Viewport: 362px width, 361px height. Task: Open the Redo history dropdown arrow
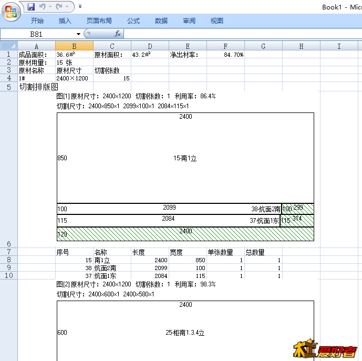point(67,7)
